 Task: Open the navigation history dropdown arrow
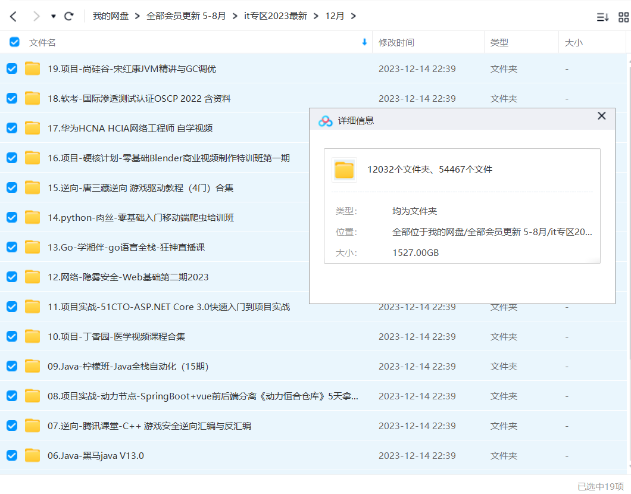coord(54,16)
